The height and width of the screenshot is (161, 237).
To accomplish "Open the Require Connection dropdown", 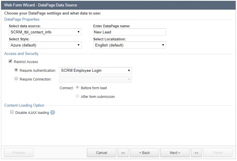I will (x=95, y=79).
